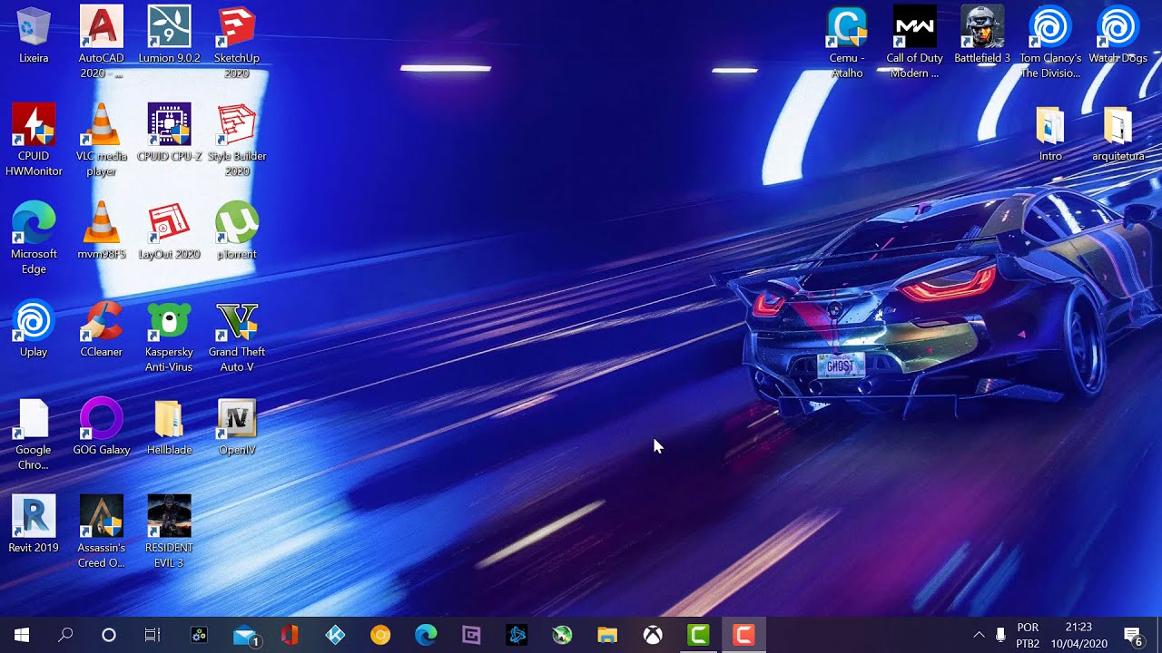Click the orange circle taskbar icon
Viewport: 1162px width, 653px height.
pos(380,635)
